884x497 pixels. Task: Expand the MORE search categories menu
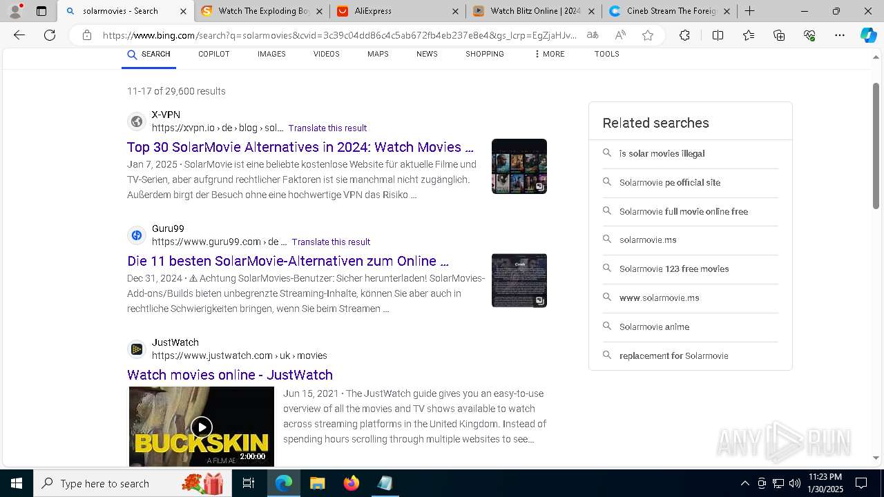coord(549,54)
